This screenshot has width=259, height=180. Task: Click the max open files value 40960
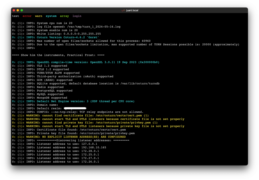[146, 41]
